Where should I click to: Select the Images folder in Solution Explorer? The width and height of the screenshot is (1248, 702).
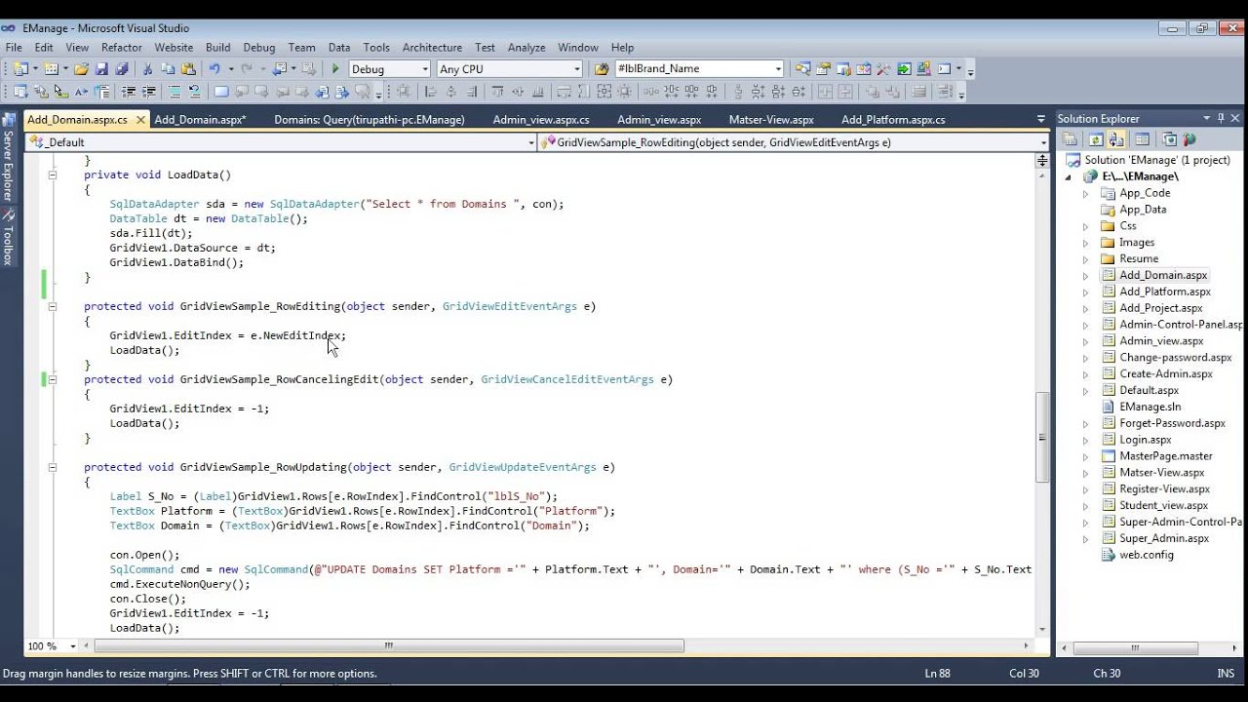tap(1137, 243)
